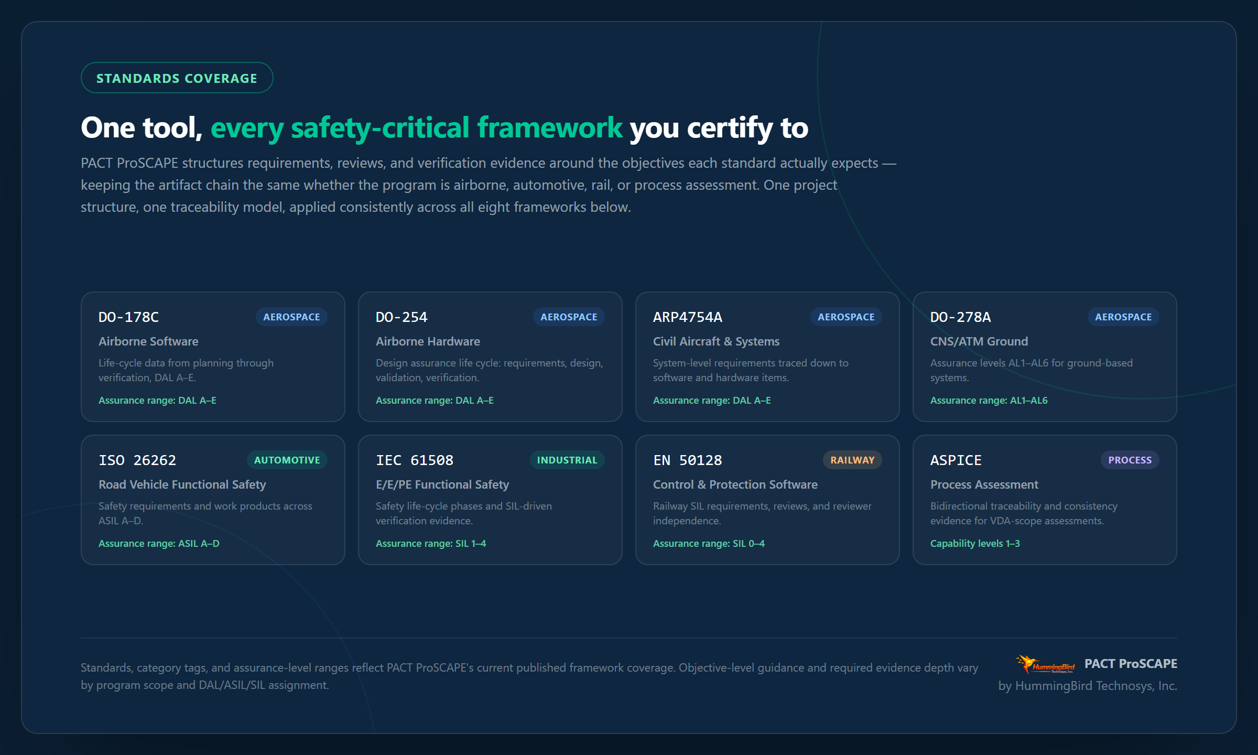Click 'Assurance range: DAL A–E' under ARP4754A
Viewport: 1258px width, 755px height.
coord(712,401)
